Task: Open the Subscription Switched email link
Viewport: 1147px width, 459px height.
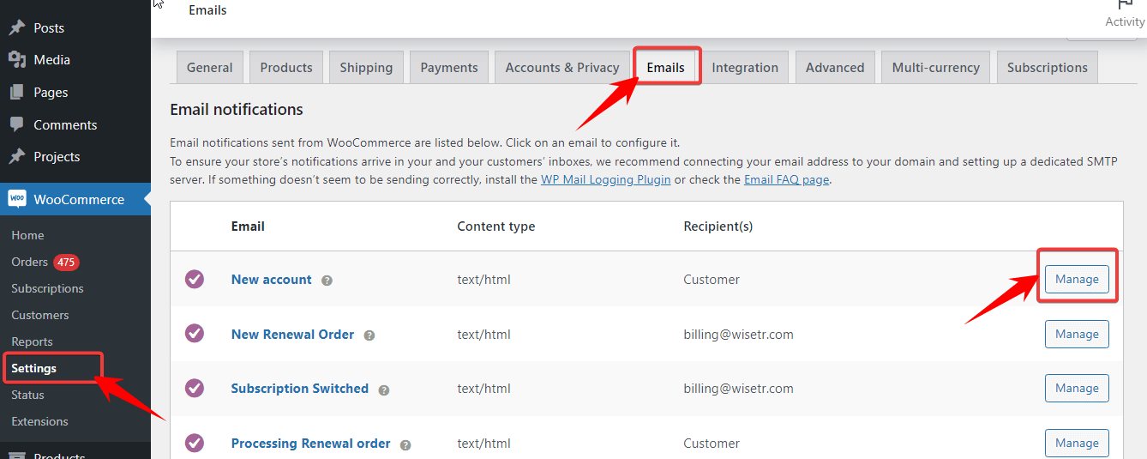Action: [x=300, y=389]
